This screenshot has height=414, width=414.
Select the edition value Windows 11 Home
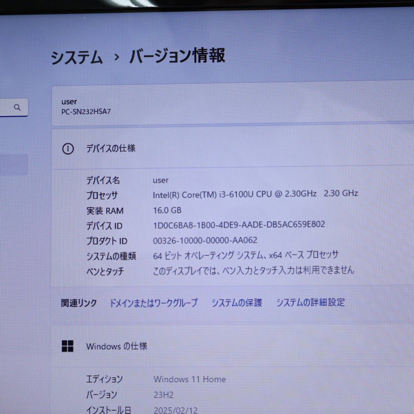point(190,379)
